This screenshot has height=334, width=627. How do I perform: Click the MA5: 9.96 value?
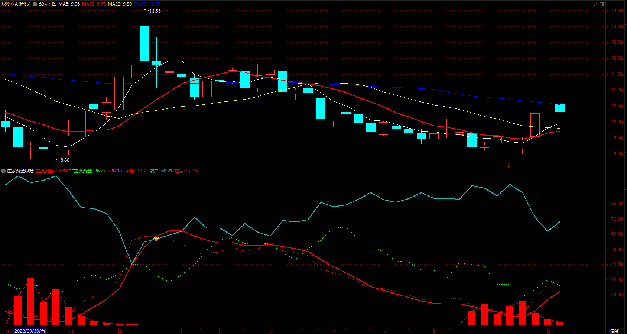[x=69, y=4]
